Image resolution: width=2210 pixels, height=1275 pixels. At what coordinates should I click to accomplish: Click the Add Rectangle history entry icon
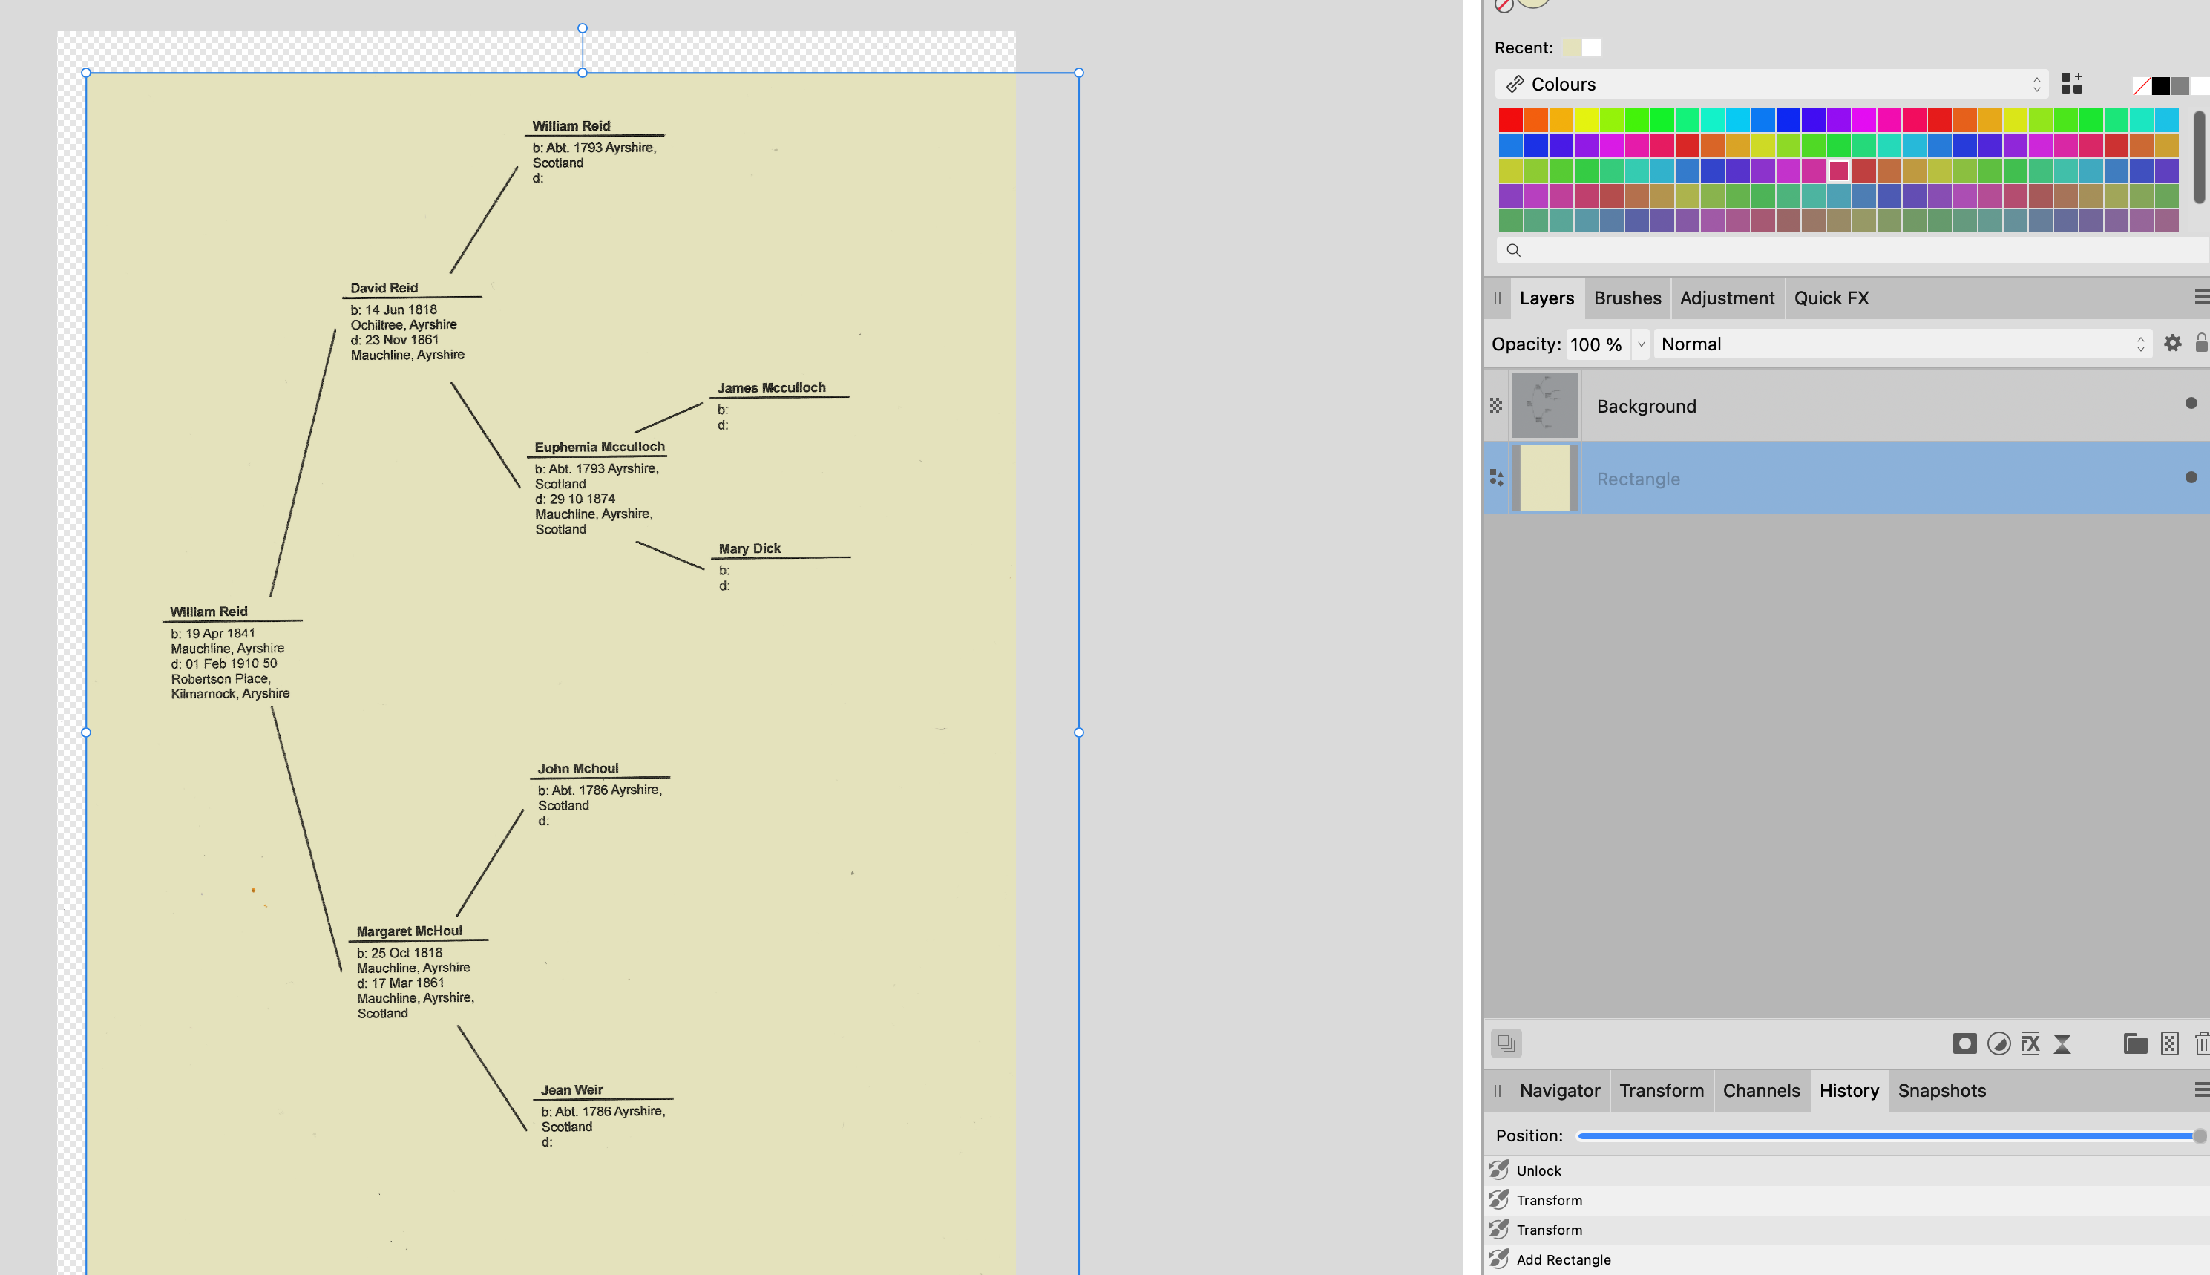1499,1259
